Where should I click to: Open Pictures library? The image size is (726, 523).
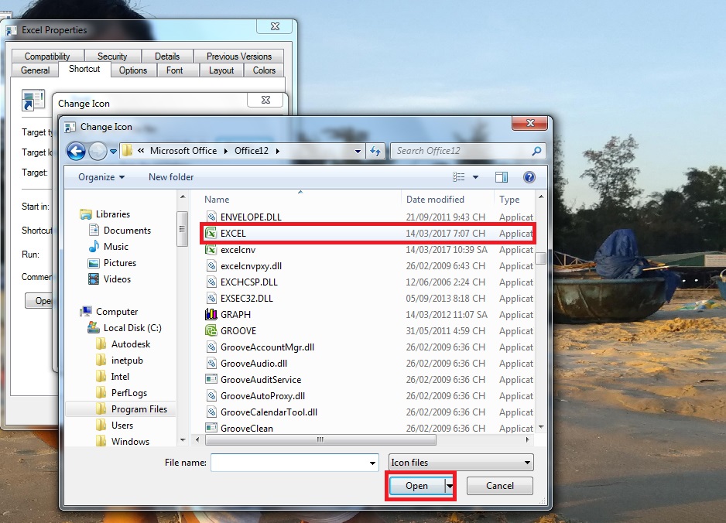(x=119, y=262)
